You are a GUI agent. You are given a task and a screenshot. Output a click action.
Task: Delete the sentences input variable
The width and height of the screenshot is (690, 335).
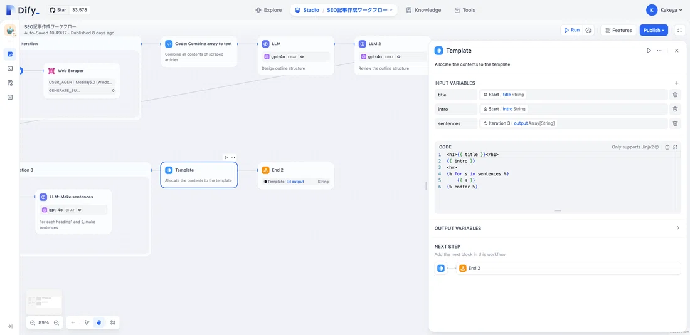click(x=675, y=123)
